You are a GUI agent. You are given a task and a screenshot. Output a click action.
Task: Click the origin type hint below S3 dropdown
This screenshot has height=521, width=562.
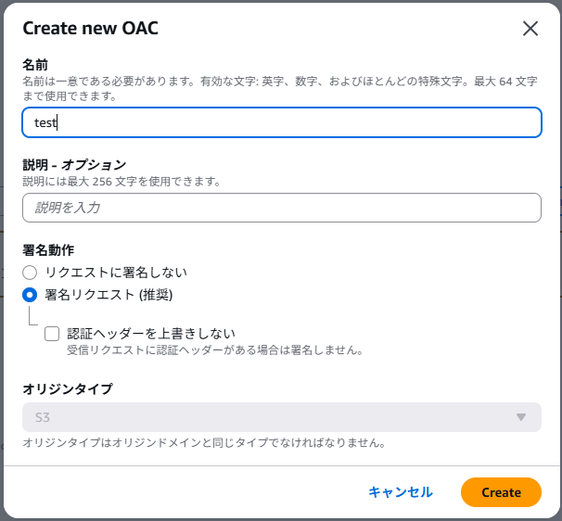tap(204, 443)
